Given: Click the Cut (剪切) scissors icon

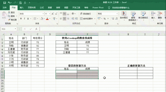Looking at the screenshot, I should click(9, 12).
